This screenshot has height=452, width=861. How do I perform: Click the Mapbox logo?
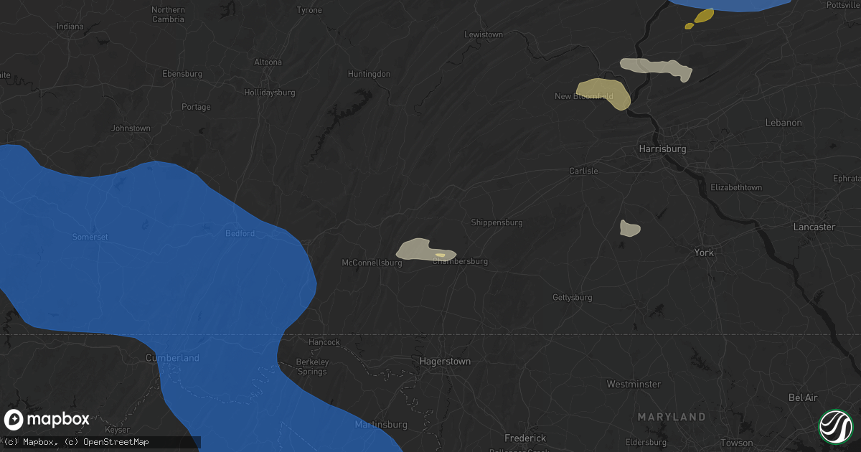tap(47, 420)
